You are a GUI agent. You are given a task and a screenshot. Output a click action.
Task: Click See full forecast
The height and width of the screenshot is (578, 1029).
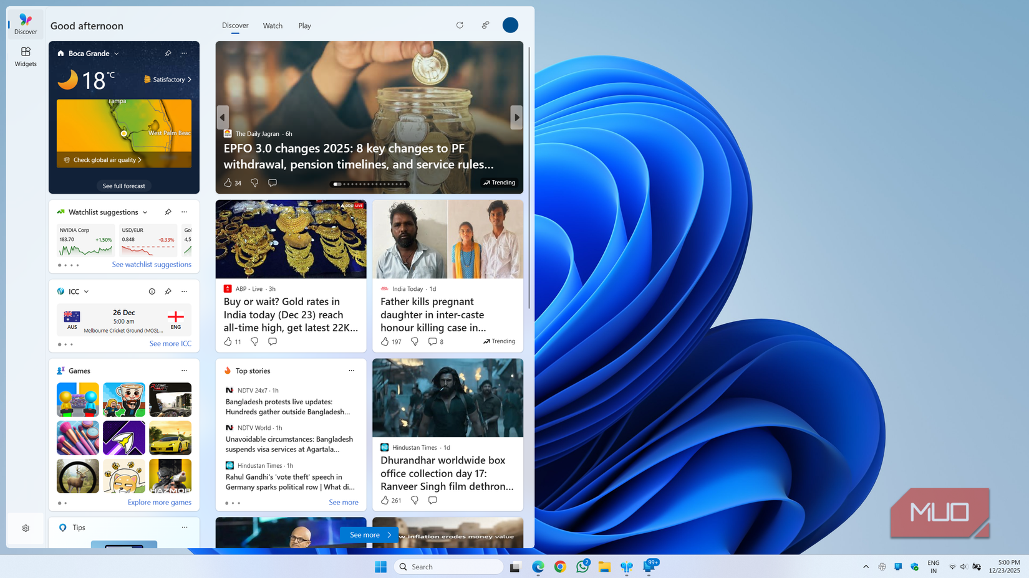[x=123, y=185]
